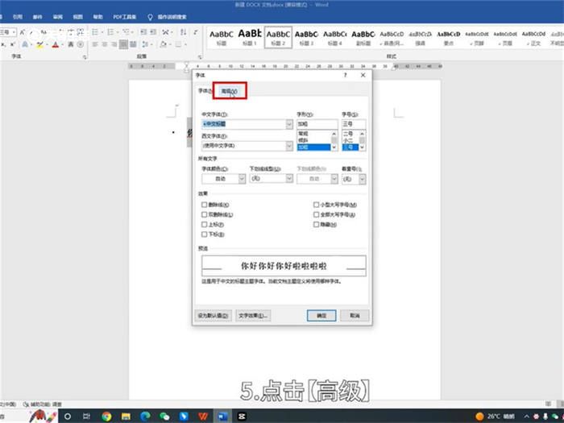Screen dimensions: 564x423
Task: Toggle the 隐藏 hidden text checkbox
Action: (316, 225)
